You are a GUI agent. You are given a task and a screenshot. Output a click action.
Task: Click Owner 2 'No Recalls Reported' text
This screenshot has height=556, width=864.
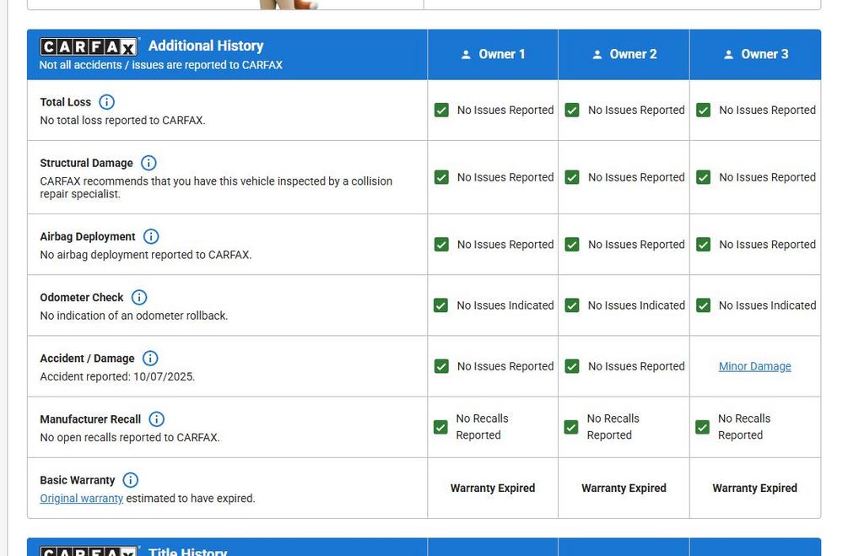pos(613,427)
